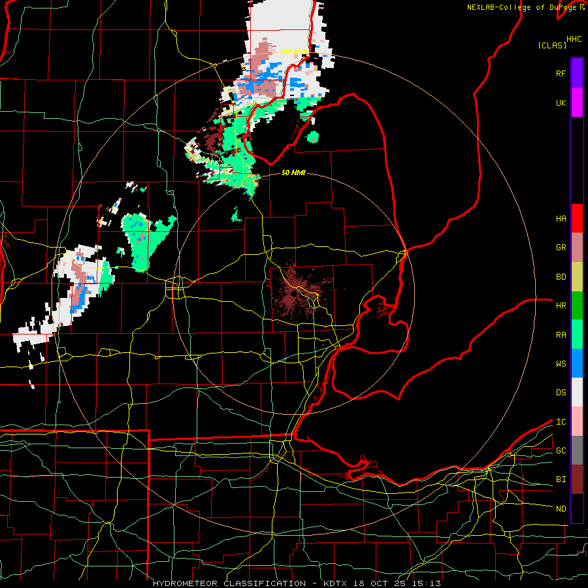Click the ND legend label

pyautogui.click(x=561, y=508)
